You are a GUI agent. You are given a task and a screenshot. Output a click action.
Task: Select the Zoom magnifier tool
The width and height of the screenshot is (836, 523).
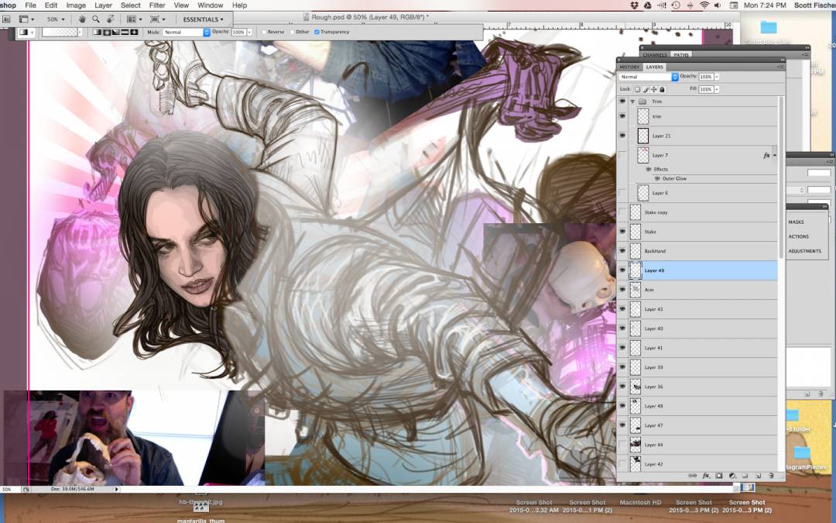pos(96,19)
